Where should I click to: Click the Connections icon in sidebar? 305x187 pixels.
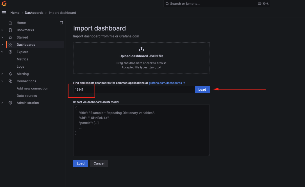[x=10, y=81]
